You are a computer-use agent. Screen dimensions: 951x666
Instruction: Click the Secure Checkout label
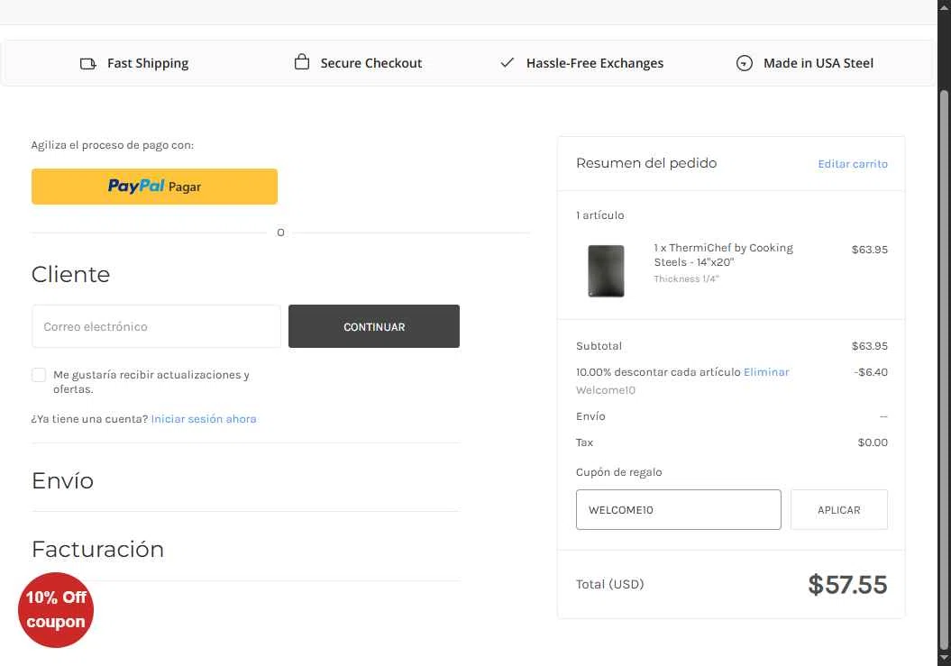[371, 63]
